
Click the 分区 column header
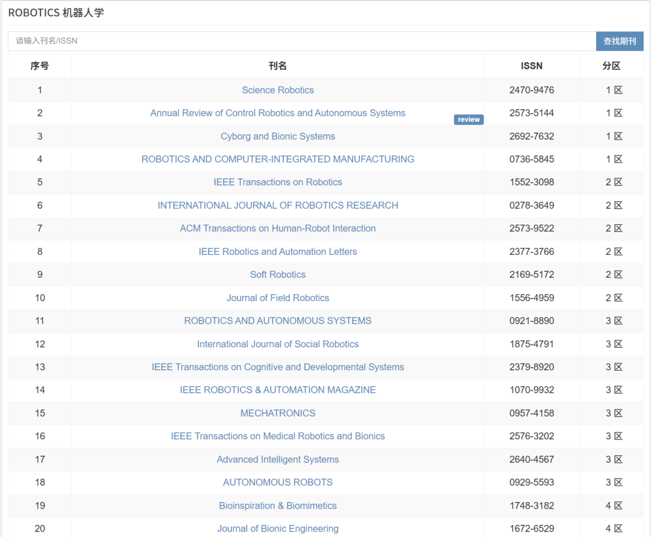(x=612, y=66)
